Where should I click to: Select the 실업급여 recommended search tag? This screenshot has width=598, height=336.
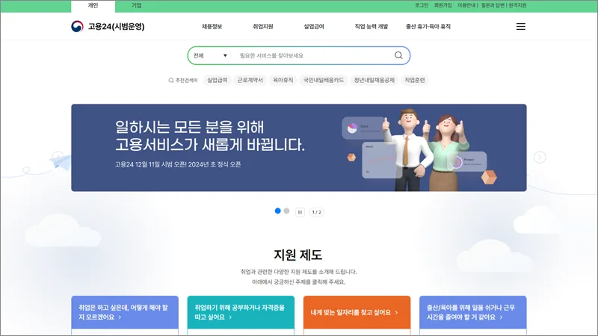pyautogui.click(x=217, y=80)
